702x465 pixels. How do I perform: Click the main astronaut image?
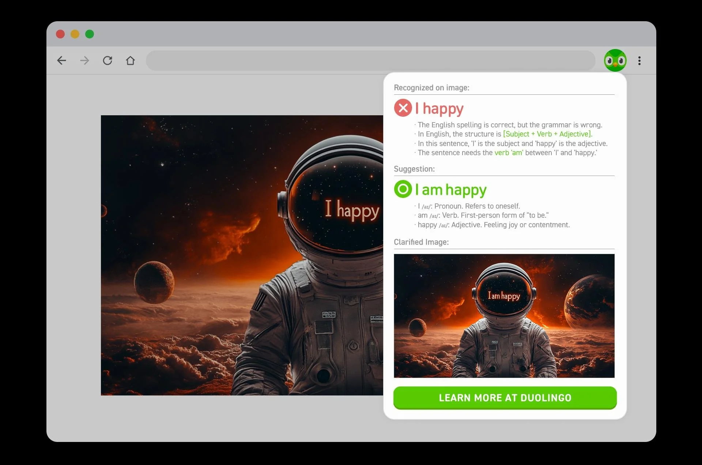coord(242,255)
